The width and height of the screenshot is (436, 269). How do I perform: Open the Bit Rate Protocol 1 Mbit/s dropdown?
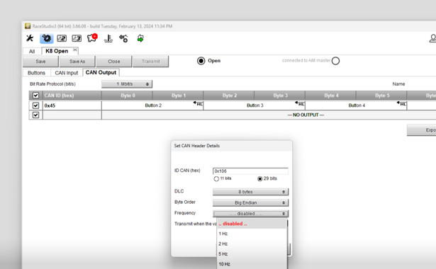tap(127, 84)
